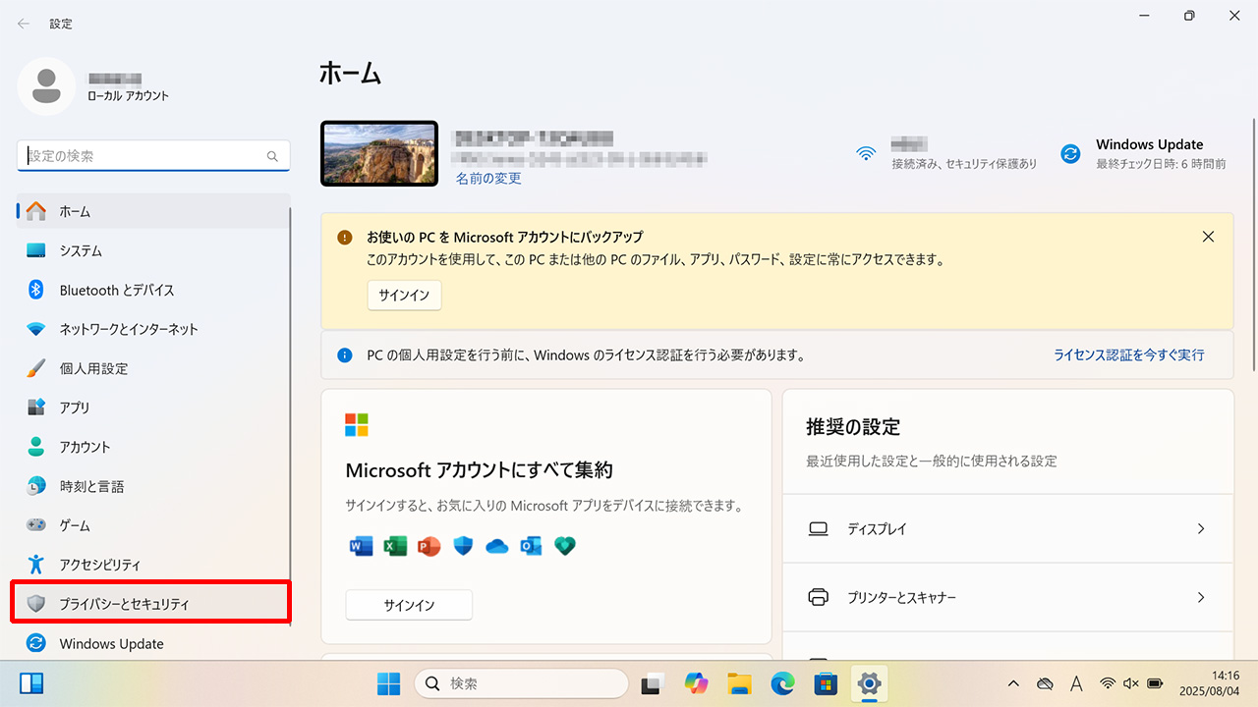Viewport: 1258px width, 707px height.
Task: Open プリンターとスキャナー recommended setting
Action: [x=1008, y=597]
